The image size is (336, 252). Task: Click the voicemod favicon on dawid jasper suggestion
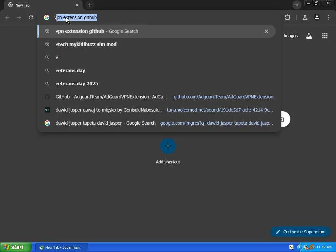pyautogui.click(x=47, y=110)
